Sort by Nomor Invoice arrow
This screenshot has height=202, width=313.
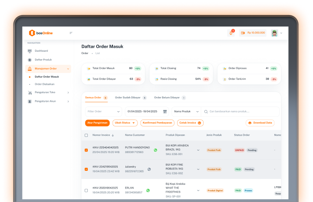coord(113,135)
